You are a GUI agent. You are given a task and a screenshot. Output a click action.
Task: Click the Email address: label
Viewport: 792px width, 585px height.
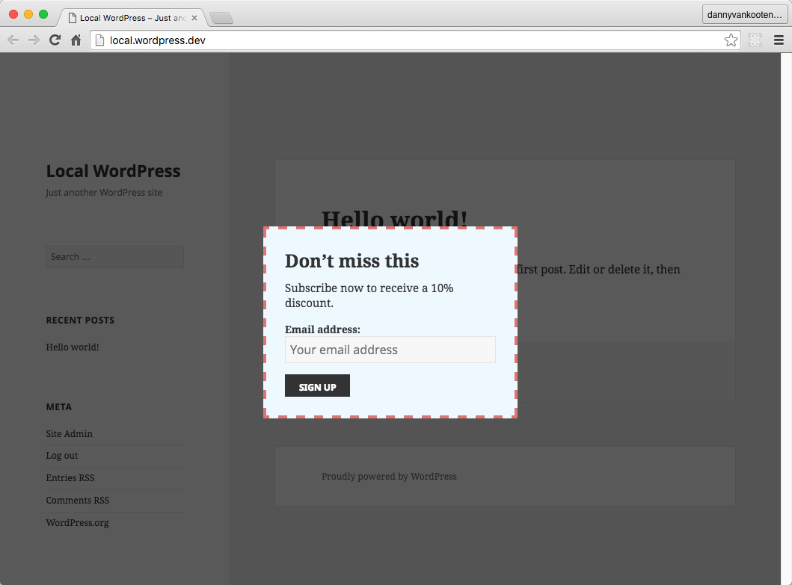click(x=323, y=329)
